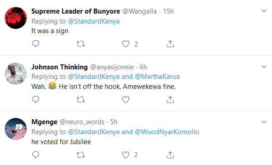Retweet the "Amewekewa fine" tweet

point(81,100)
